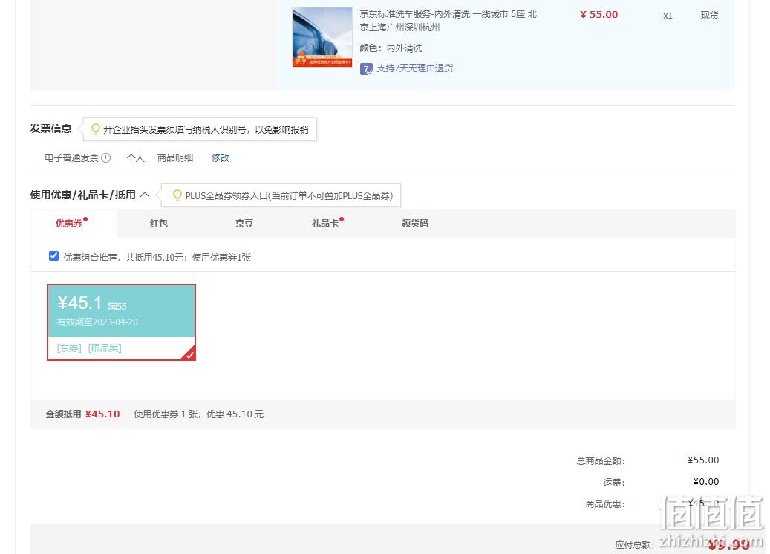The image size is (770, 554).
Task: Click the 总商品金额 ¥55.00 value
Action: tap(703, 460)
